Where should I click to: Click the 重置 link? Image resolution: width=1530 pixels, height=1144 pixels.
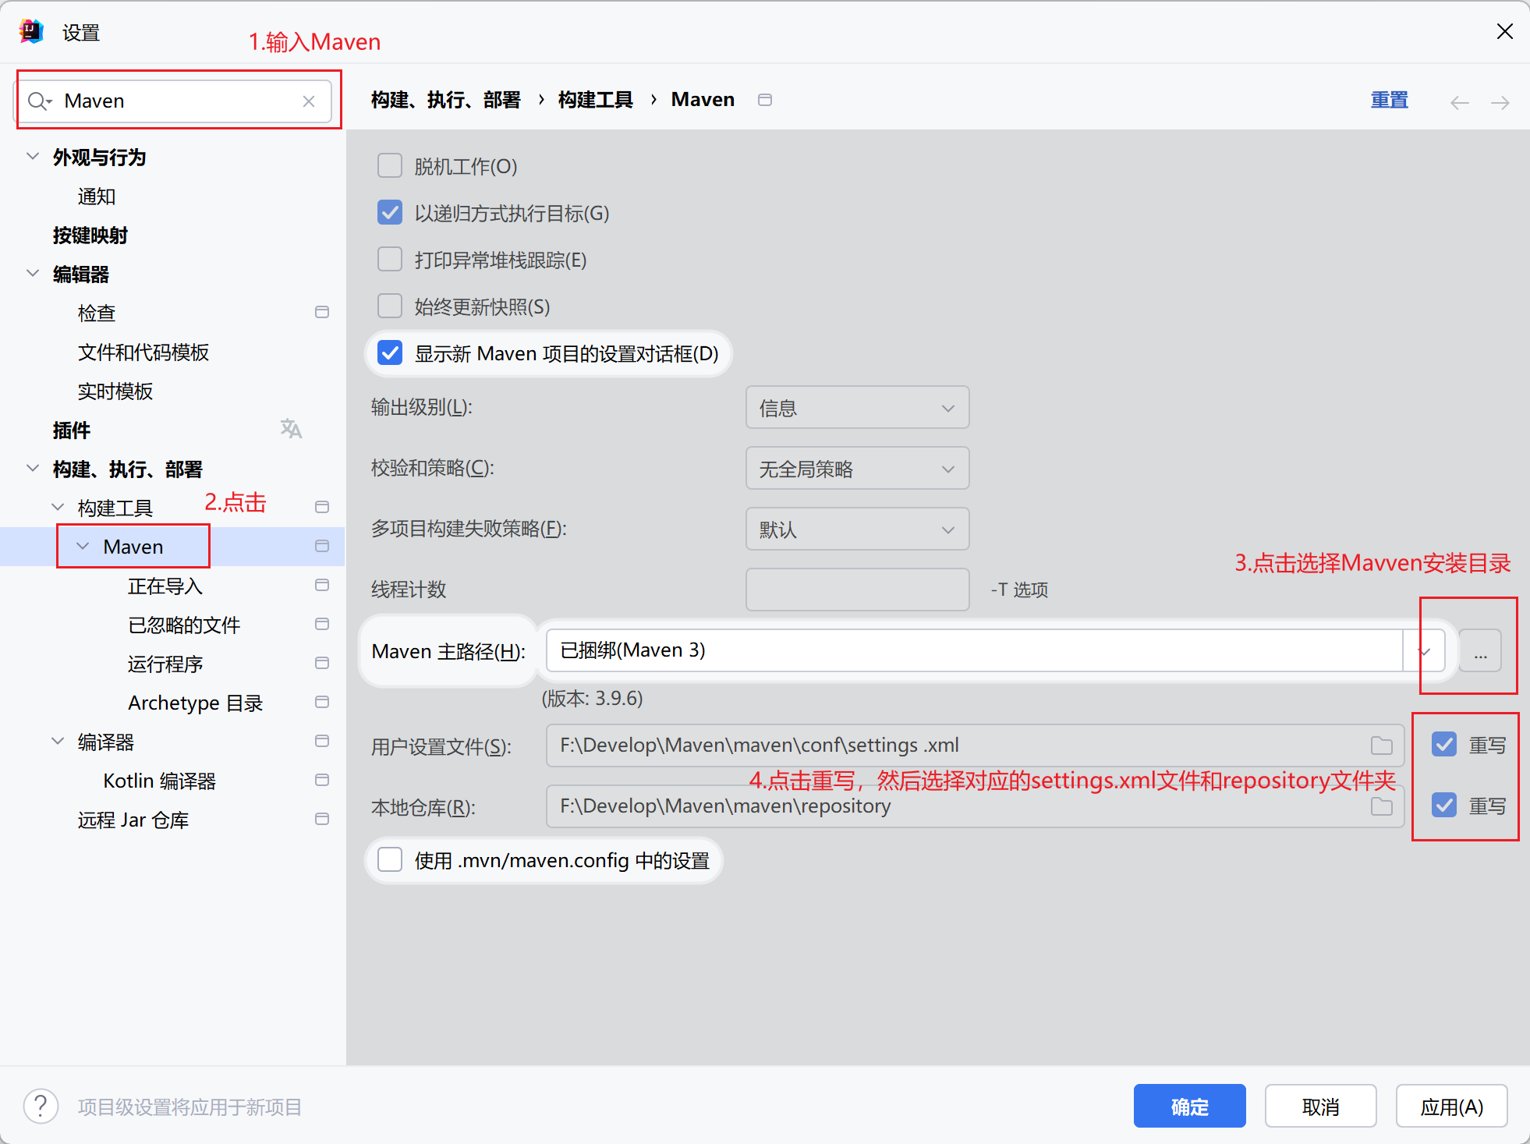(x=1390, y=101)
